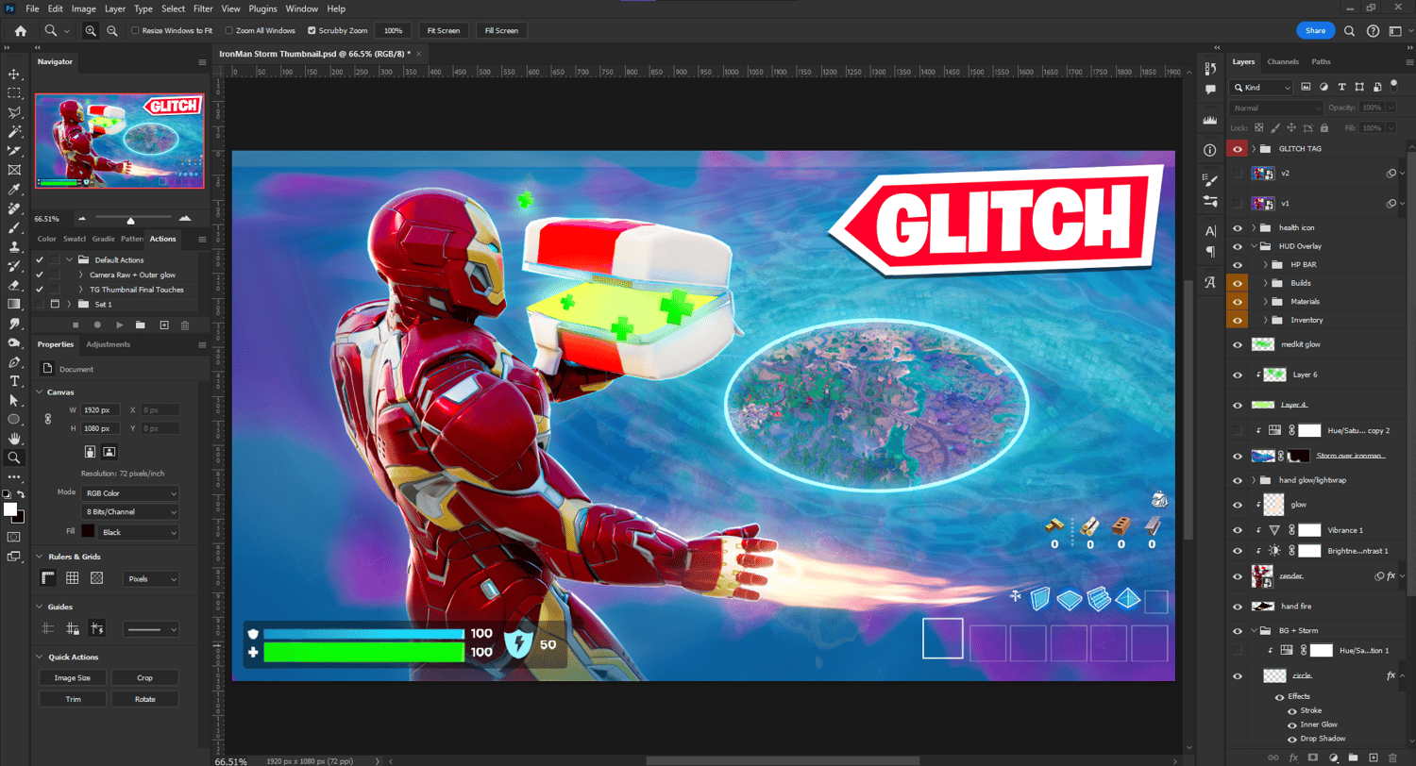Expand the GLITCH TAG layer group

pos(1255,149)
